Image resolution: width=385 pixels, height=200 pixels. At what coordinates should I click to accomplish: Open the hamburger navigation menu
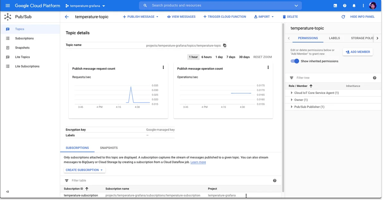(8, 6)
